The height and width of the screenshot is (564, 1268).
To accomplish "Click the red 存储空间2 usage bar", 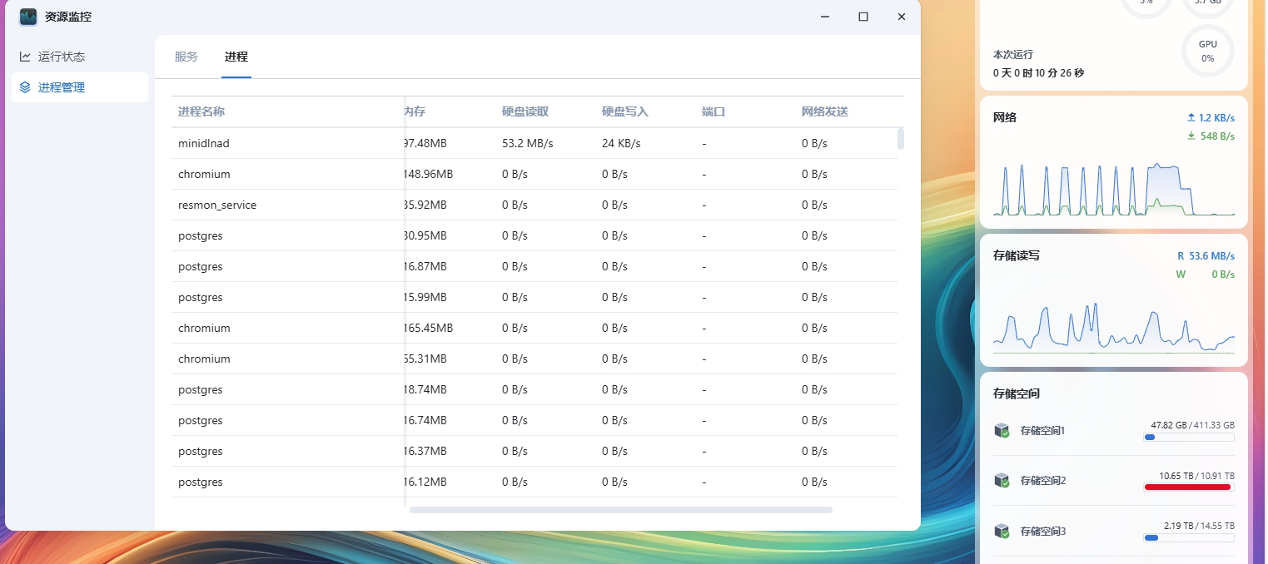I will (x=1187, y=487).
